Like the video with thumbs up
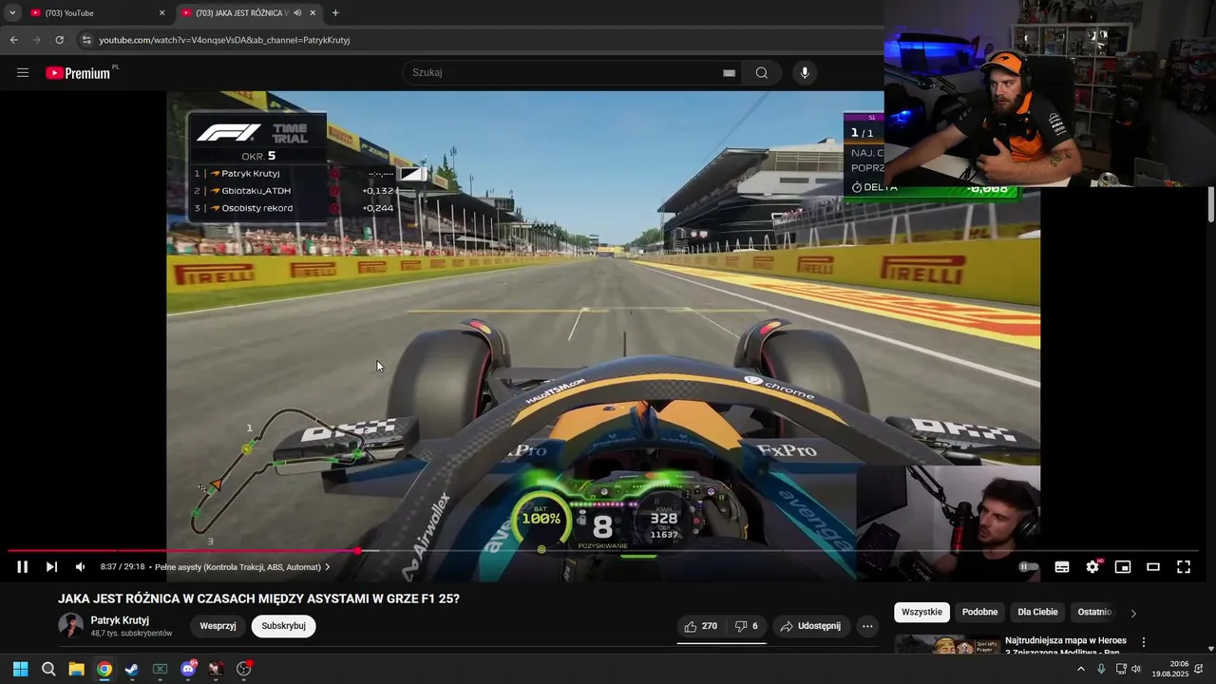Screen dimensions: 1216x684 pos(701,626)
